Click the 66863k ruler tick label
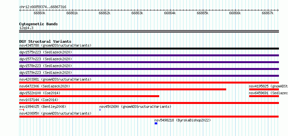Viewport: 288px width, 136px height. tap(138, 13)
